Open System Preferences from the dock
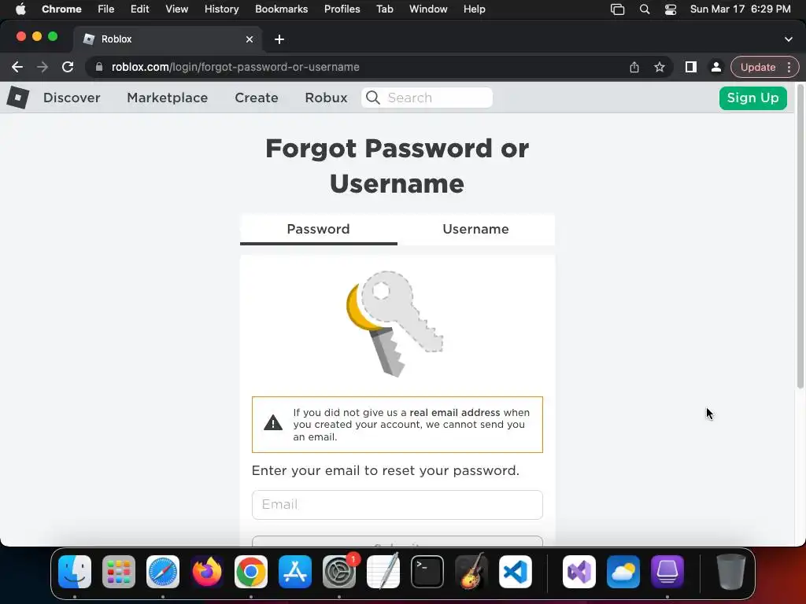This screenshot has height=604, width=806. 339,572
